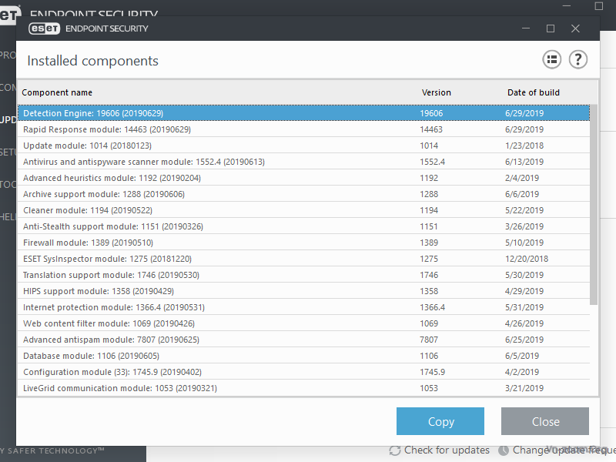Minimize the Installed components dialog
Viewport: 616px width, 462px height.
[525, 28]
